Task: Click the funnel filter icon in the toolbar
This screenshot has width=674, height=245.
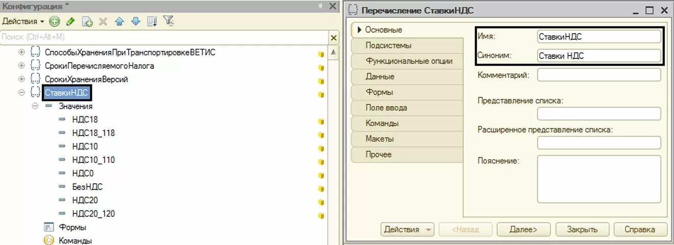Action: click(x=168, y=21)
